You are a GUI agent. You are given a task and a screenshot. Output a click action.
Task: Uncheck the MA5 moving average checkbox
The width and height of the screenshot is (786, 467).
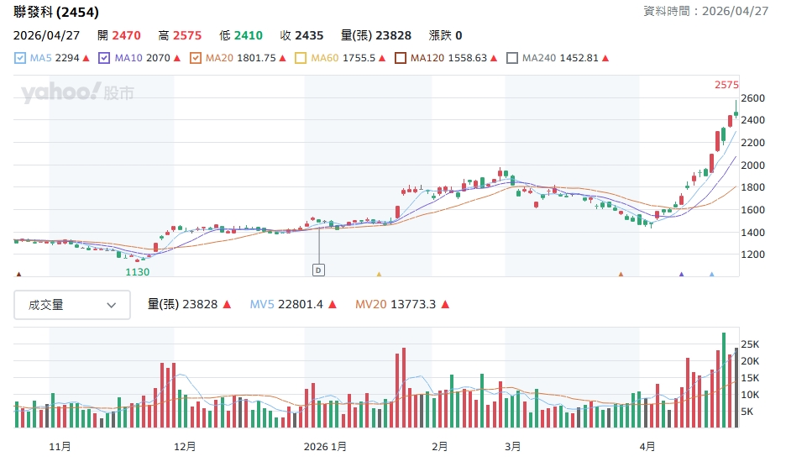[x=21, y=58]
